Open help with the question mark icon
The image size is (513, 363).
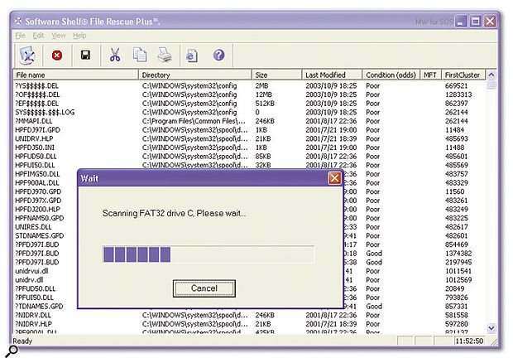219,56
